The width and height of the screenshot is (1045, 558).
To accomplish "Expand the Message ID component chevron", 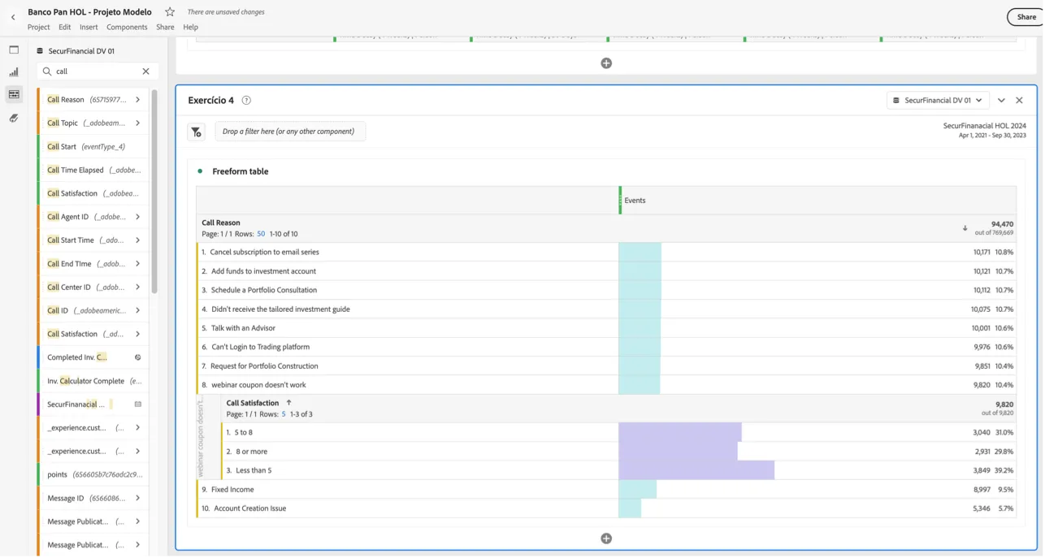I will pyautogui.click(x=137, y=499).
